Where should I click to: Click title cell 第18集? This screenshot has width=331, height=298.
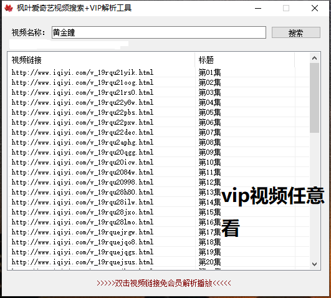[210, 242]
